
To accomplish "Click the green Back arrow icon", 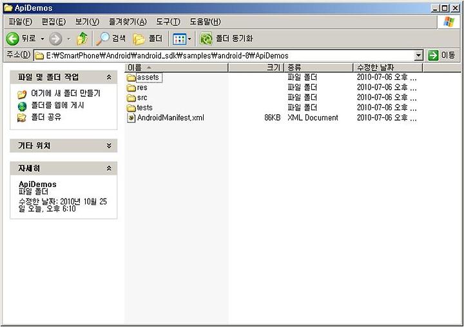I will coord(13,39).
